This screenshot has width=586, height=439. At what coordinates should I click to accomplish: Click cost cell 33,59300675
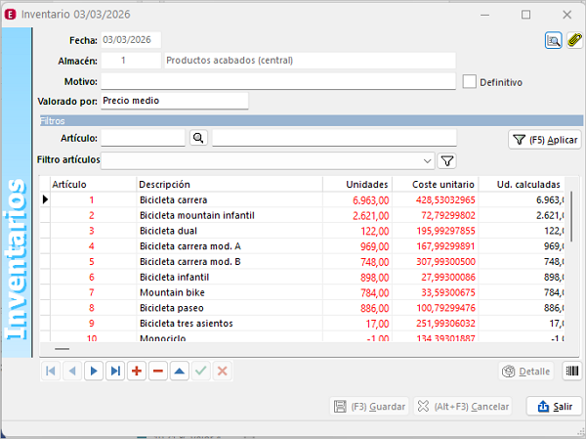point(435,292)
